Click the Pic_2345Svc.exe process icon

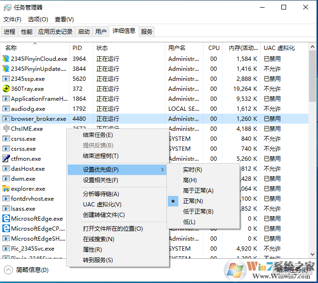coord(6,248)
